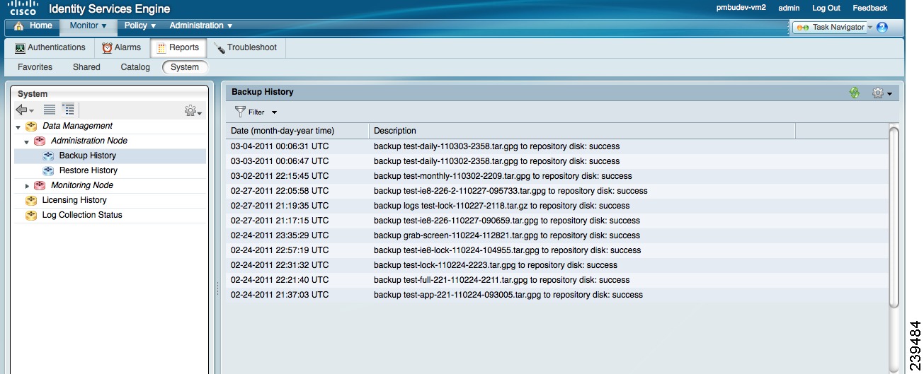
Task: Click the Alarms clock icon
Action: click(107, 48)
